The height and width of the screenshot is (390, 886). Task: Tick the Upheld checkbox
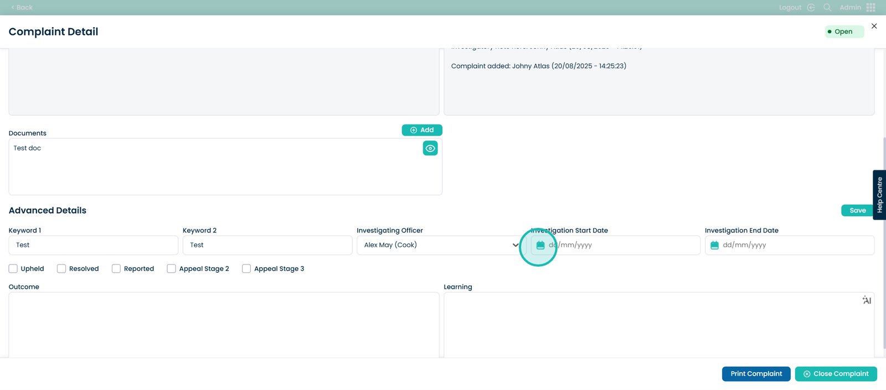(13, 269)
